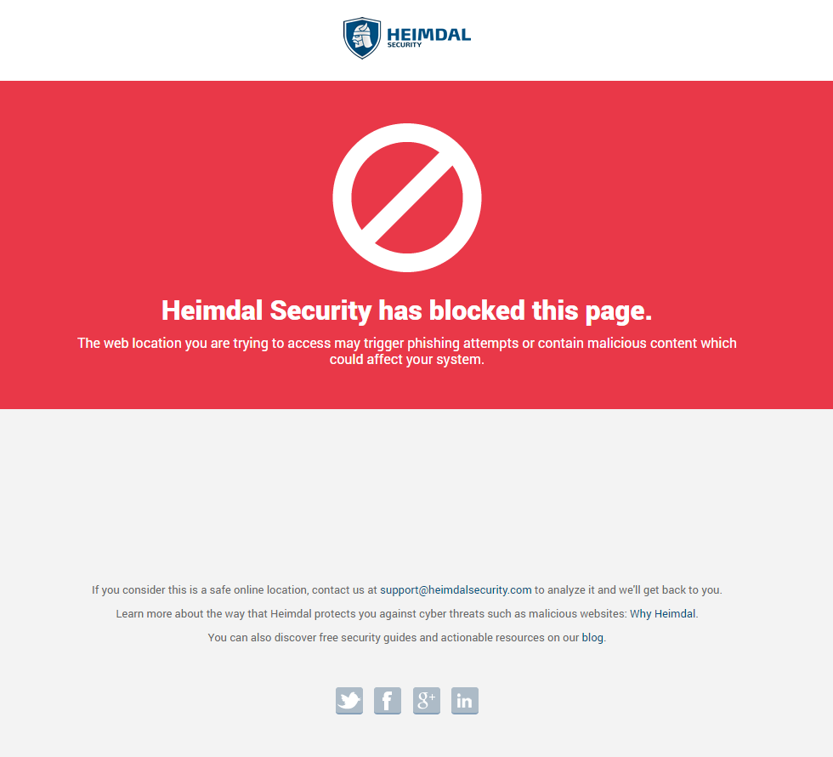Follow the Why Heimdal link
Image resolution: width=833 pixels, height=757 pixels.
(662, 613)
